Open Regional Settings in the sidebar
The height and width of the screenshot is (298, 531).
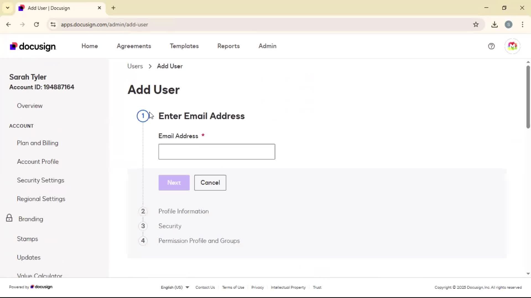(x=41, y=199)
